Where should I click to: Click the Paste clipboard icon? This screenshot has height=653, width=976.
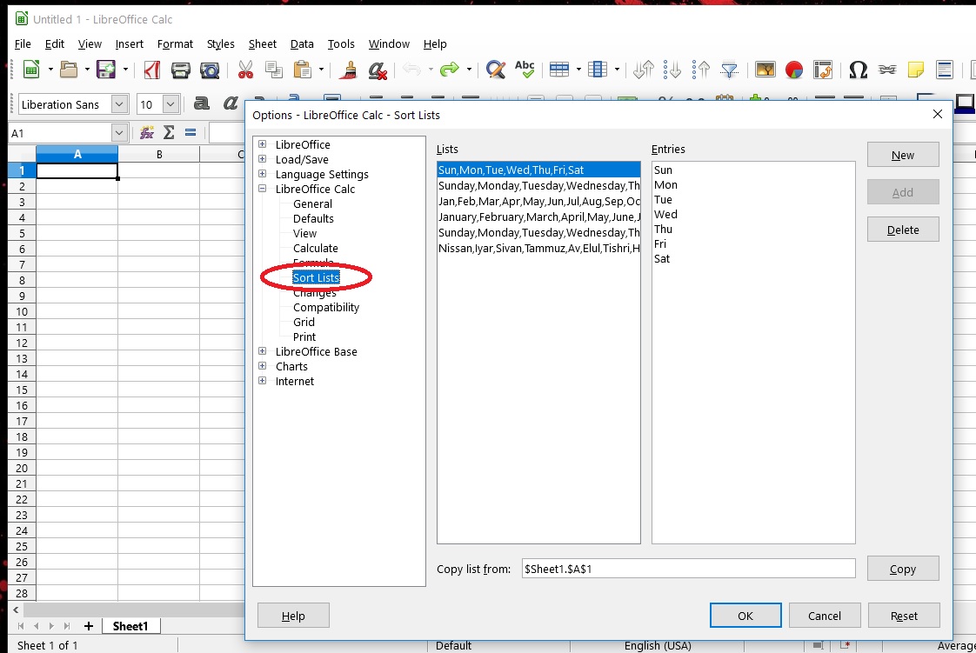click(303, 70)
